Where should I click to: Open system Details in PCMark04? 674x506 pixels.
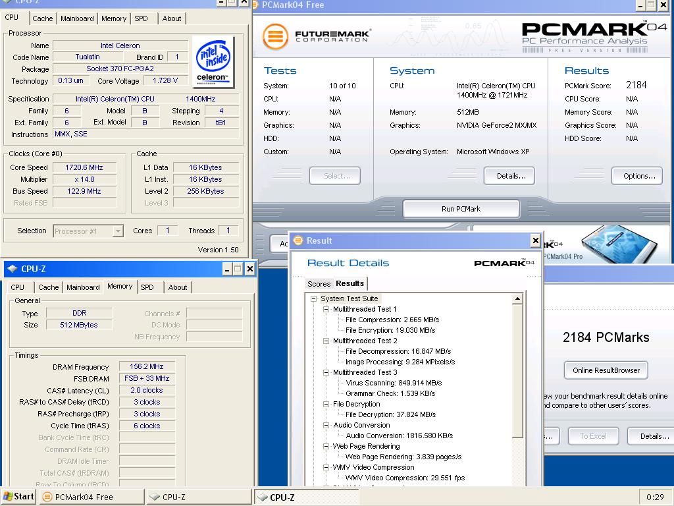(510, 176)
